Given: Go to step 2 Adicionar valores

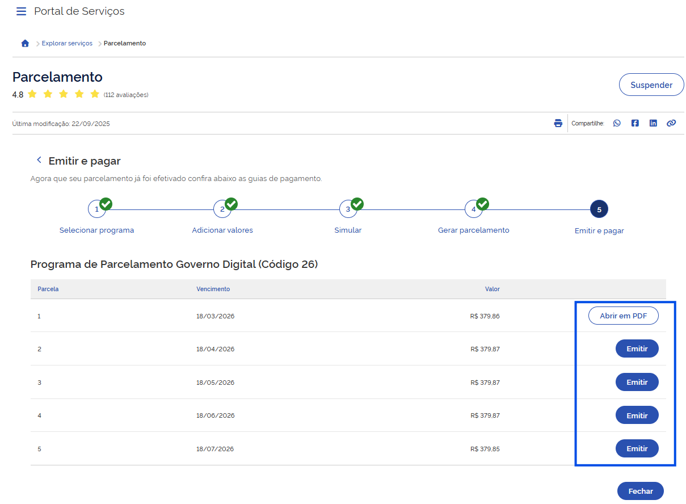Looking at the screenshot, I should (x=222, y=209).
